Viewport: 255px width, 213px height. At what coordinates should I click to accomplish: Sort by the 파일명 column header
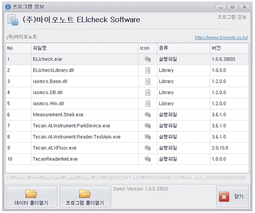tap(85, 48)
